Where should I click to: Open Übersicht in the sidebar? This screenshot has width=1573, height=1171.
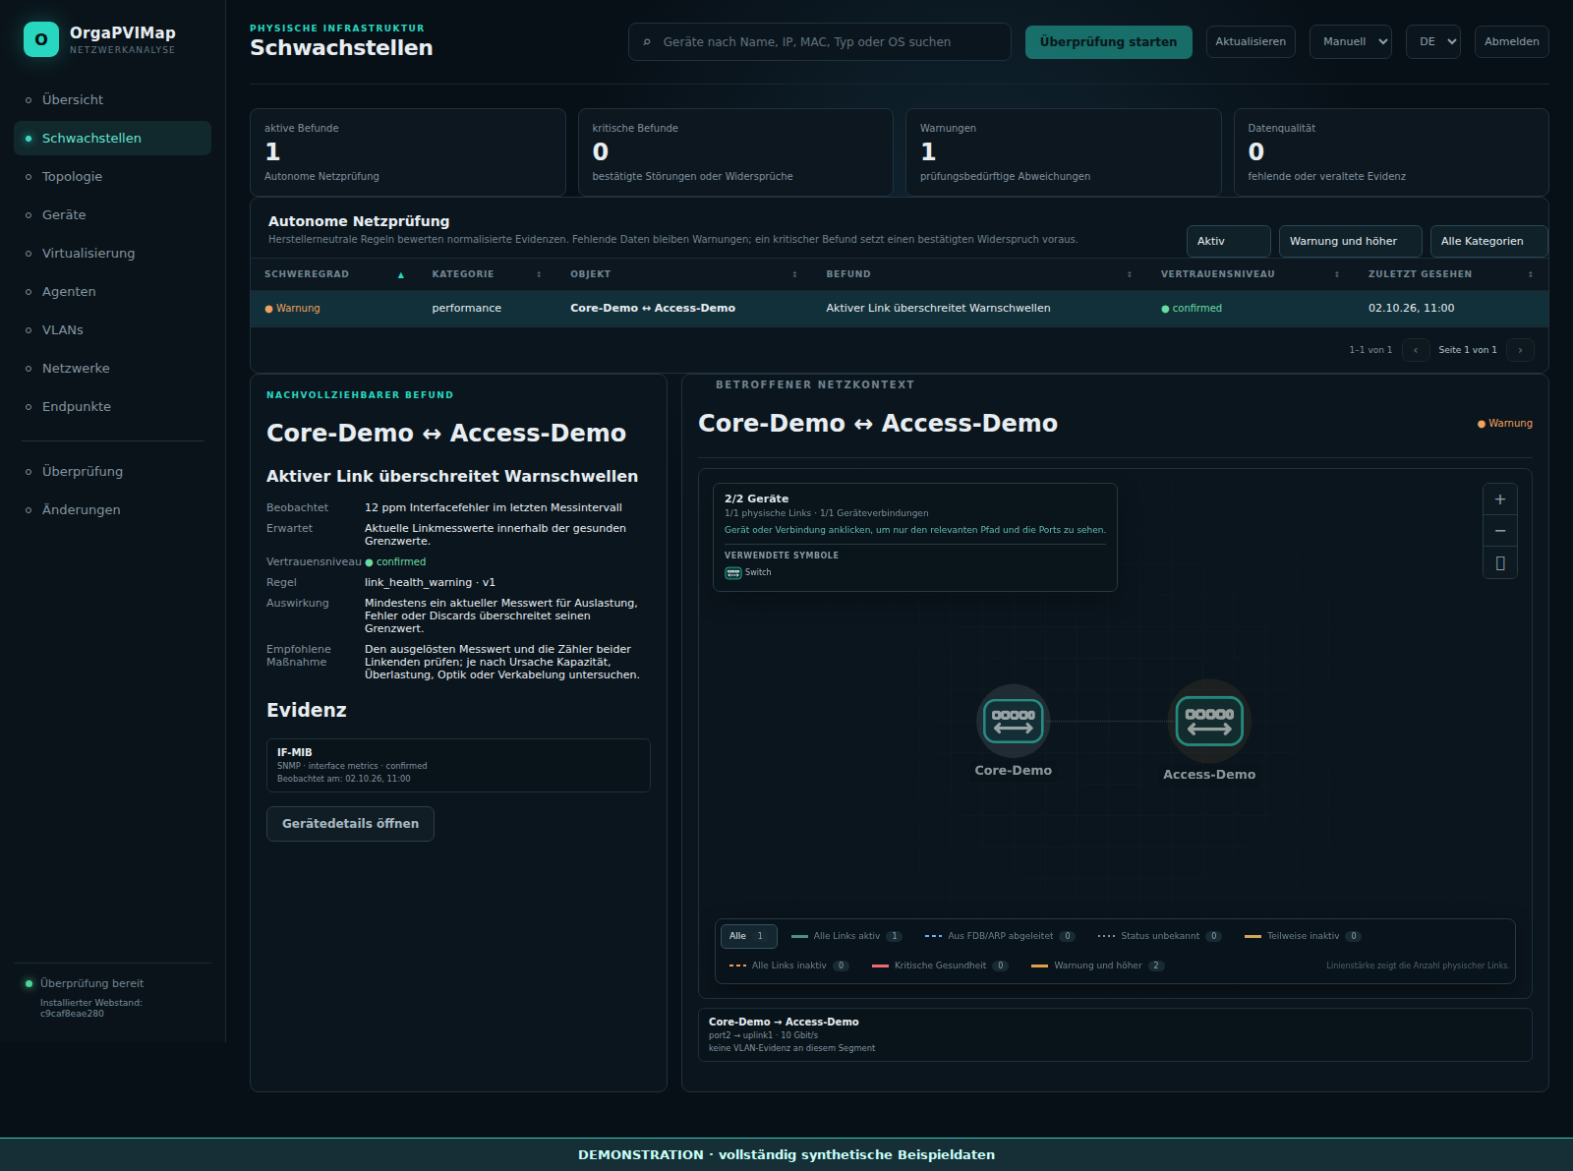(112, 99)
